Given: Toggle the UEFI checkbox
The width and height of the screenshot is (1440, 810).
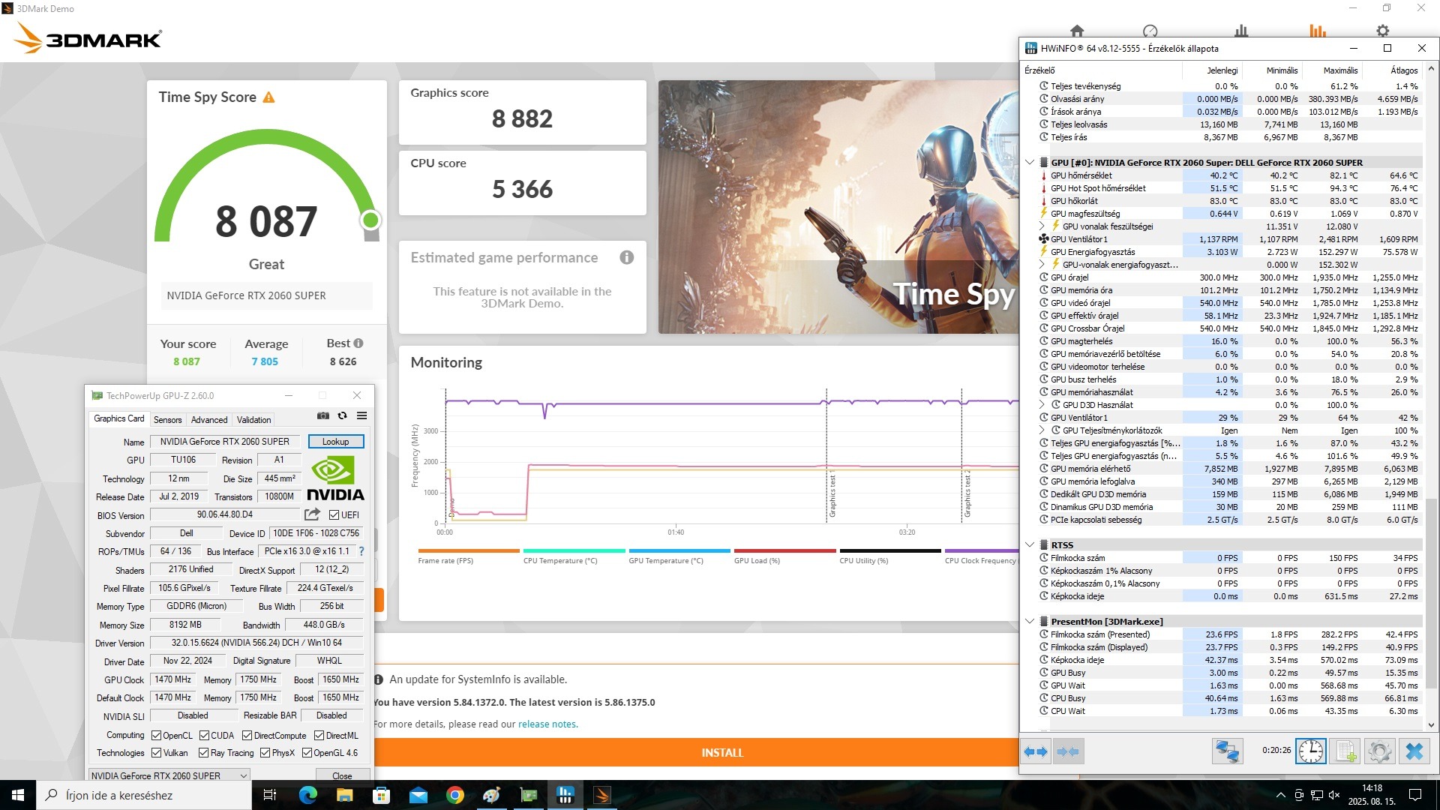Looking at the screenshot, I should (x=334, y=515).
